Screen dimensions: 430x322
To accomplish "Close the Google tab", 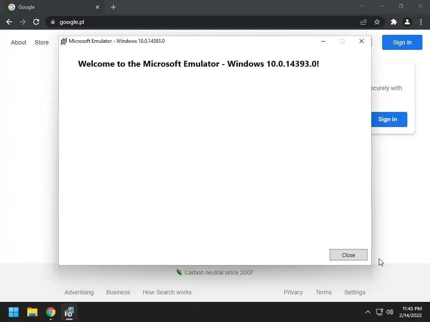I will click(97, 7).
